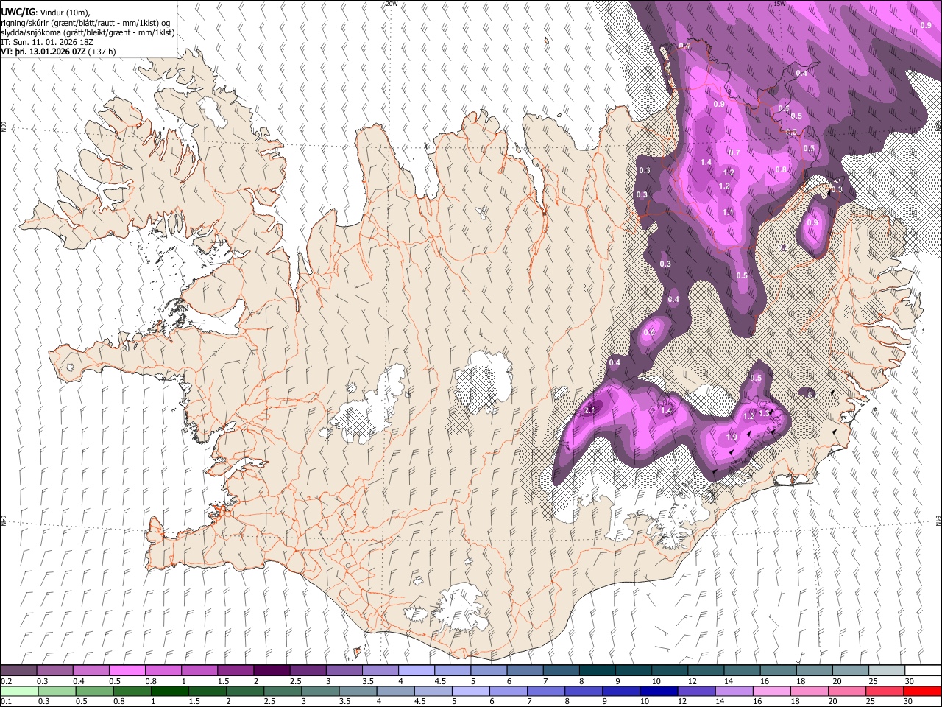
Task: Select the dark teal 8–9 swatch, top legend row
Action: 597,670
